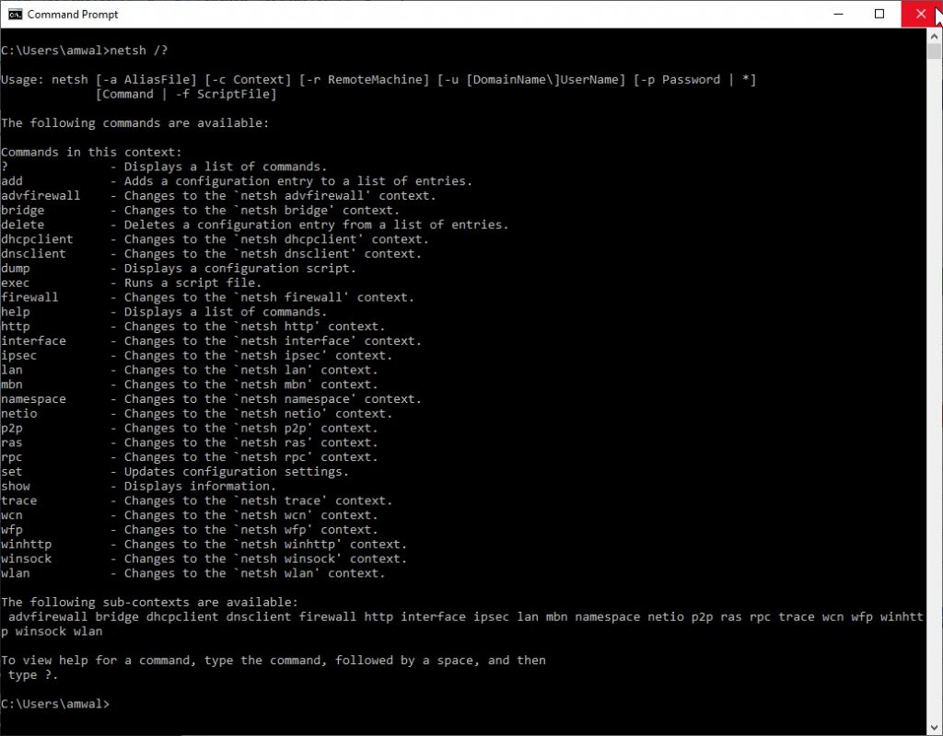Viewport: 943px width, 736px height.
Task: Click the Command Prompt title text
Action: pos(73,14)
